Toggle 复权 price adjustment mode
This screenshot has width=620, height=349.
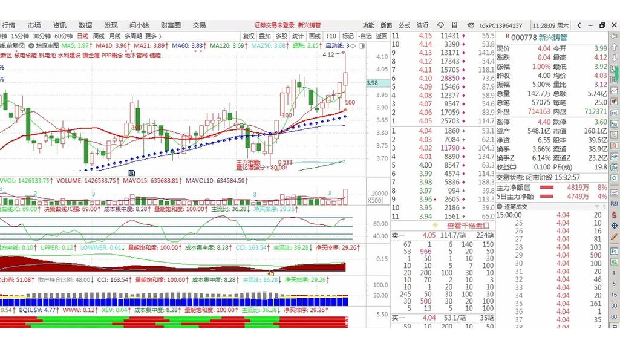coord(249,35)
